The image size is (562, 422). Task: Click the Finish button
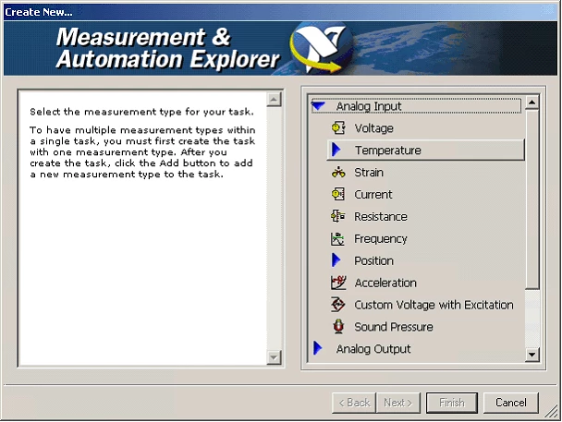[452, 403]
